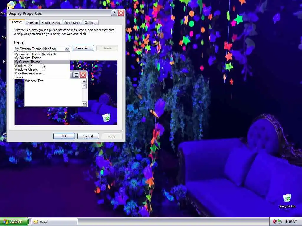
Task: Open More themes online... option
Action: point(42,73)
